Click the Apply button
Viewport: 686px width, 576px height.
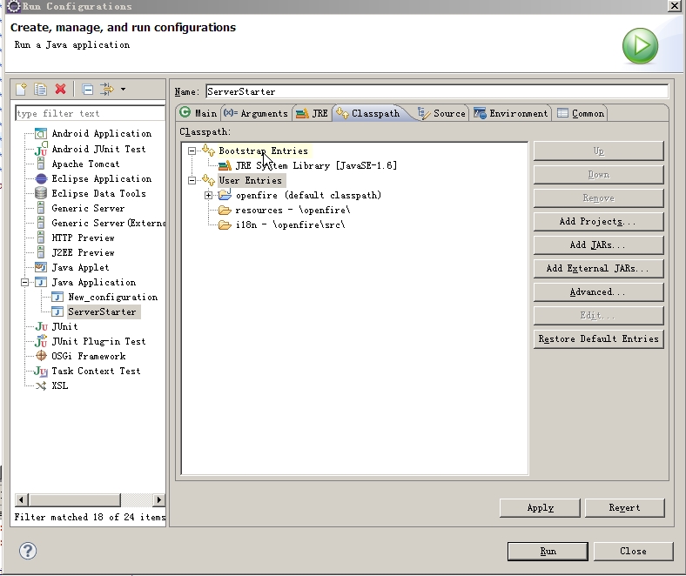[540, 507]
